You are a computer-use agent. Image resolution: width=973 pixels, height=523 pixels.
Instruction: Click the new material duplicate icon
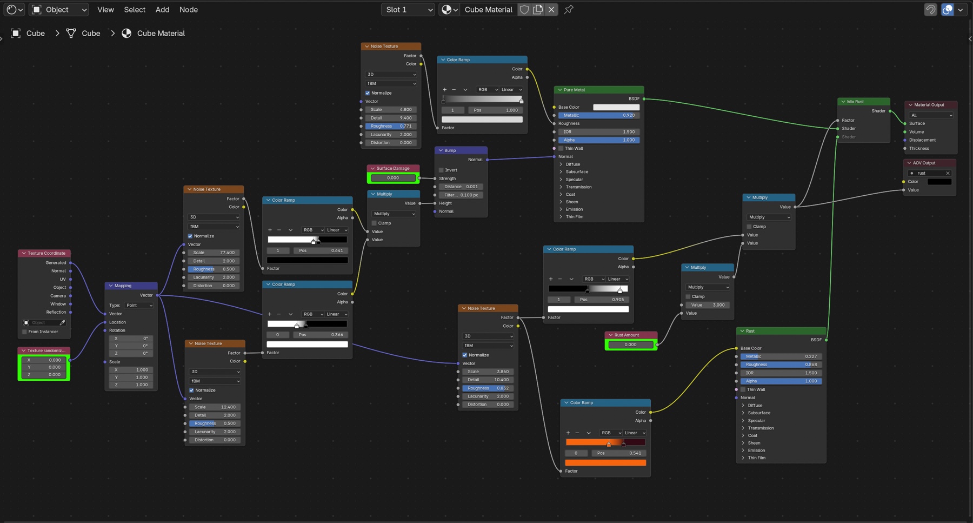click(x=538, y=10)
